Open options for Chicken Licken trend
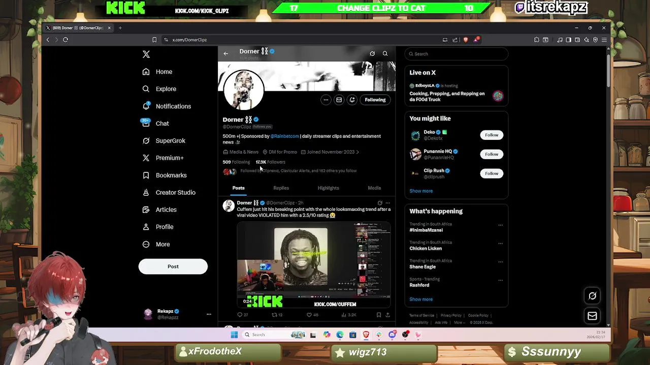 coord(500,244)
